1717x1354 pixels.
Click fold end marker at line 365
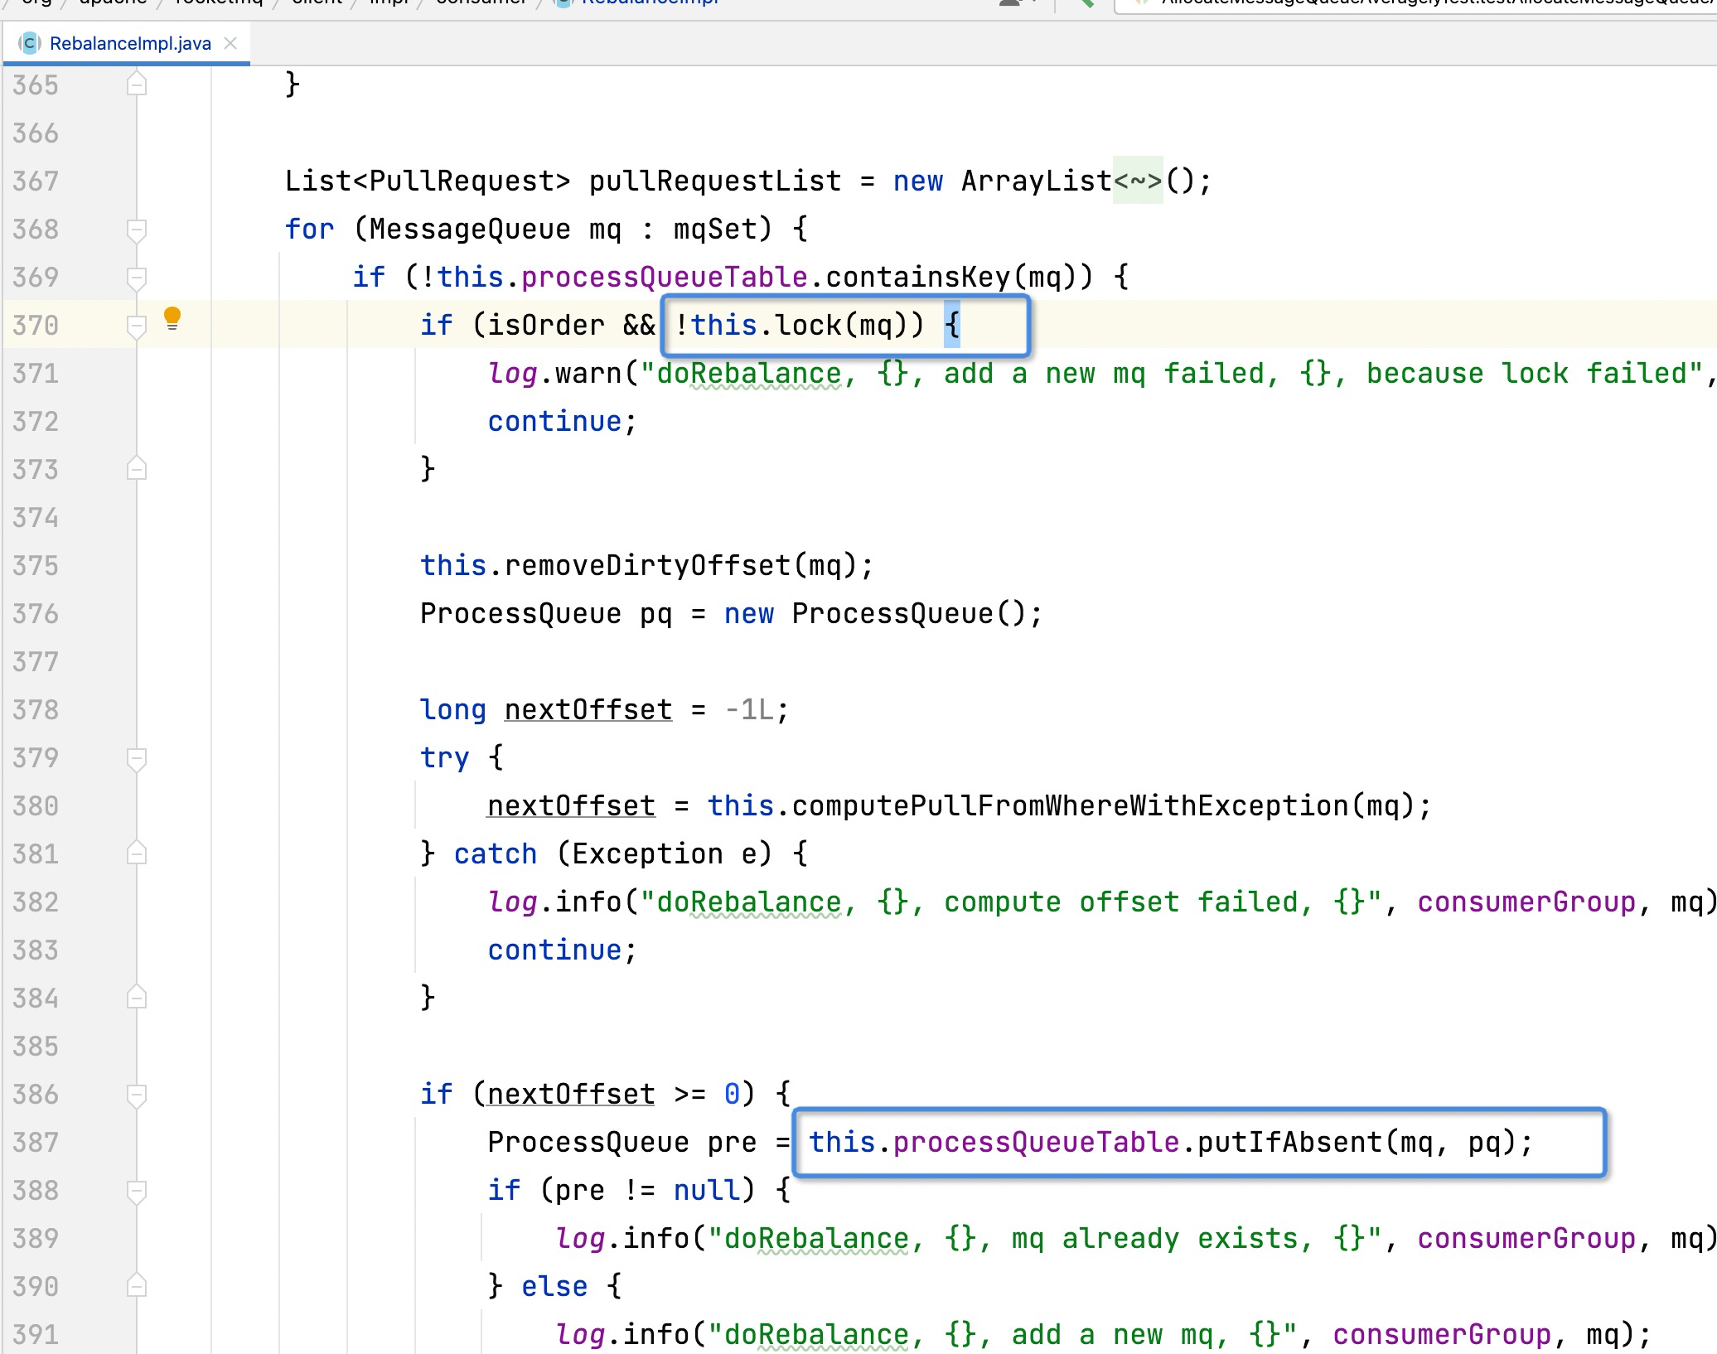pyautogui.click(x=137, y=85)
